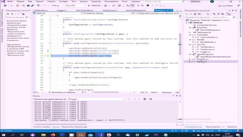Open the WebCalc project scope dropdown

click(57, 14)
